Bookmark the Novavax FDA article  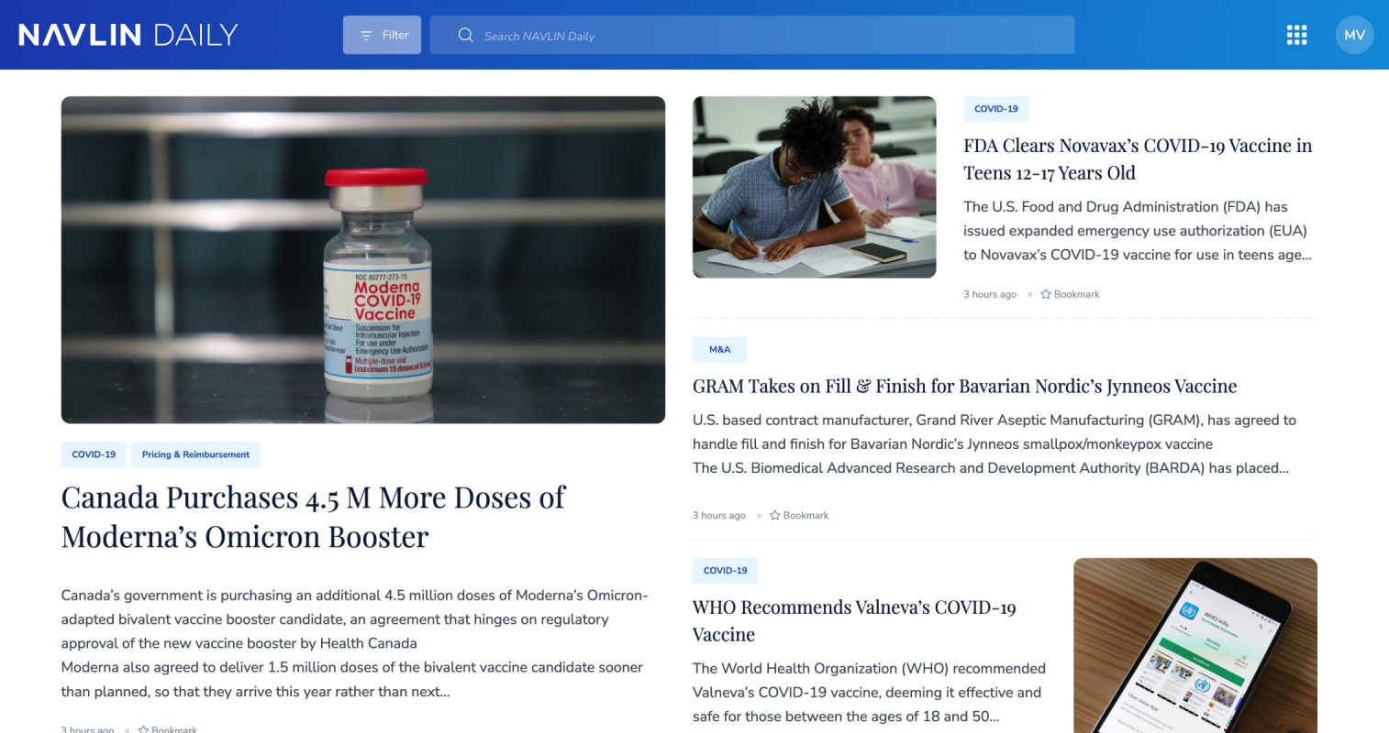1070,294
